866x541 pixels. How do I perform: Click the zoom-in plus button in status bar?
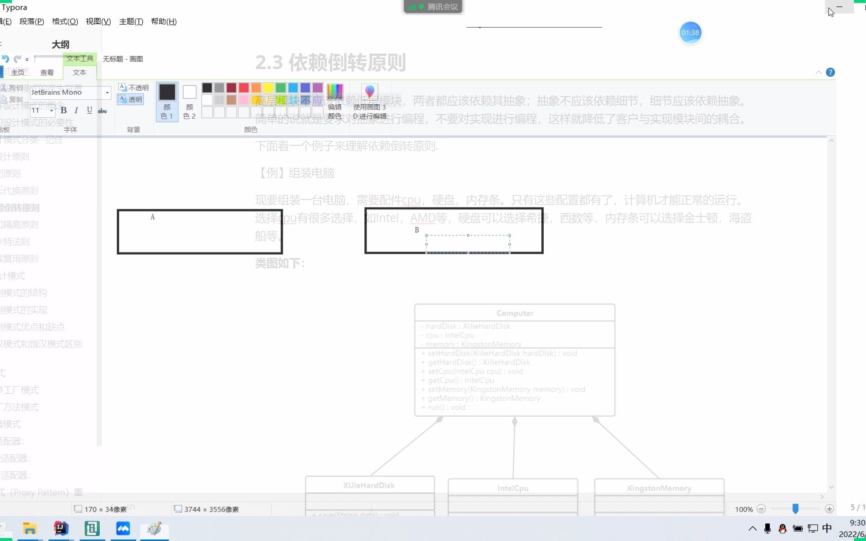829,508
